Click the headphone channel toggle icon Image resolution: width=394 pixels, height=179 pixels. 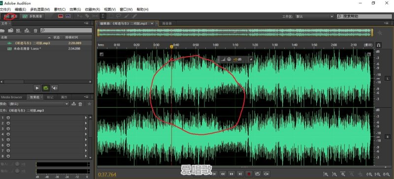(x=378, y=45)
